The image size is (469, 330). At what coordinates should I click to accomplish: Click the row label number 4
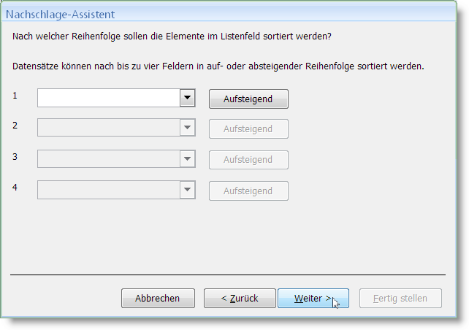click(x=15, y=188)
